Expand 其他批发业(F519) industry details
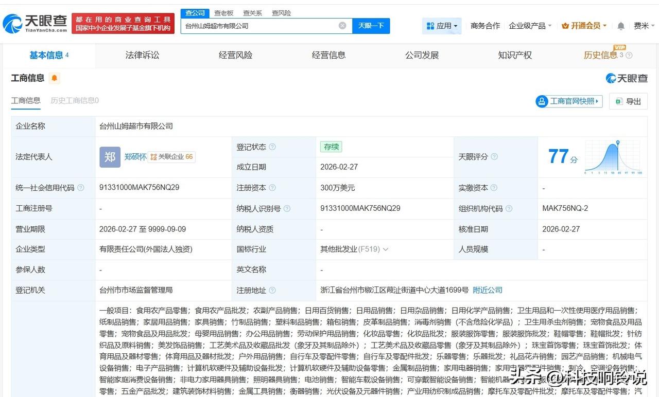Image resolution: width=659 pixels, height=397 pixels. tap(385, 249)
